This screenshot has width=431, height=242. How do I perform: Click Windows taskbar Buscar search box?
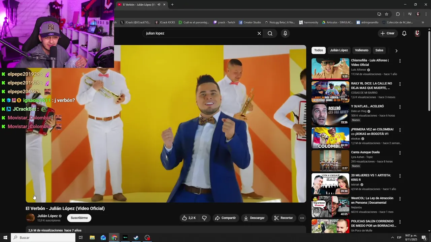pos(43,238)
